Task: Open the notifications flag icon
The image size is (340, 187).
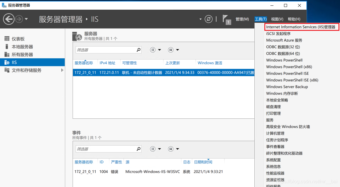Action: (x=226, y=19)
